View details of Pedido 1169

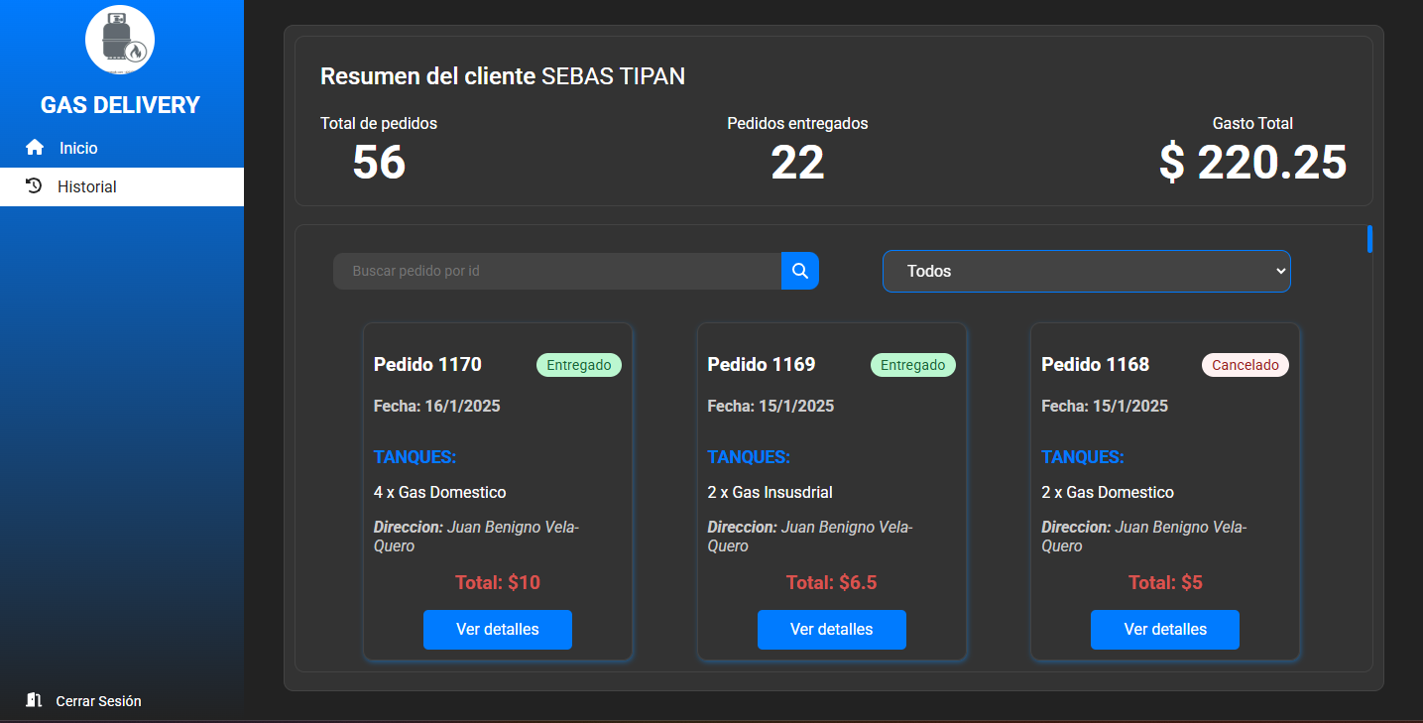(x=831, y=630)
